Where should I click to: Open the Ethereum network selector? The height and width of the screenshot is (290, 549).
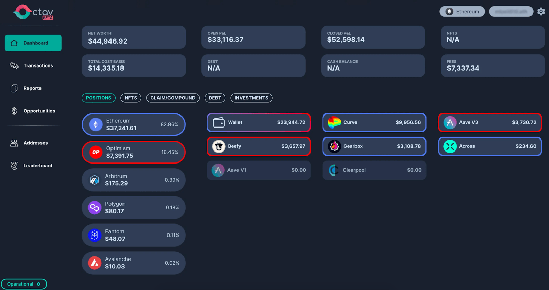(x=462, y=12)
